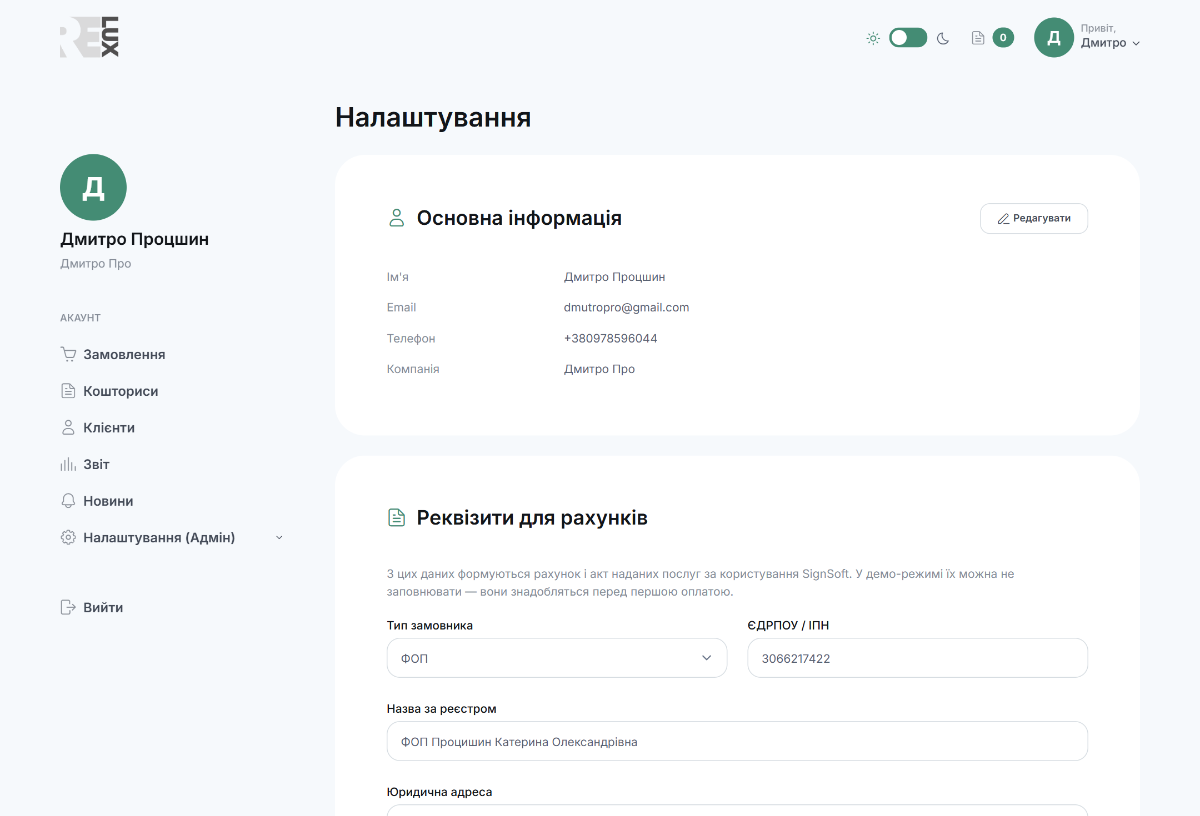Viewport: 1200px width, 816px height.
Task: Open Налаштування (Адмін) menu item
Action: click(x=159, y=538)
